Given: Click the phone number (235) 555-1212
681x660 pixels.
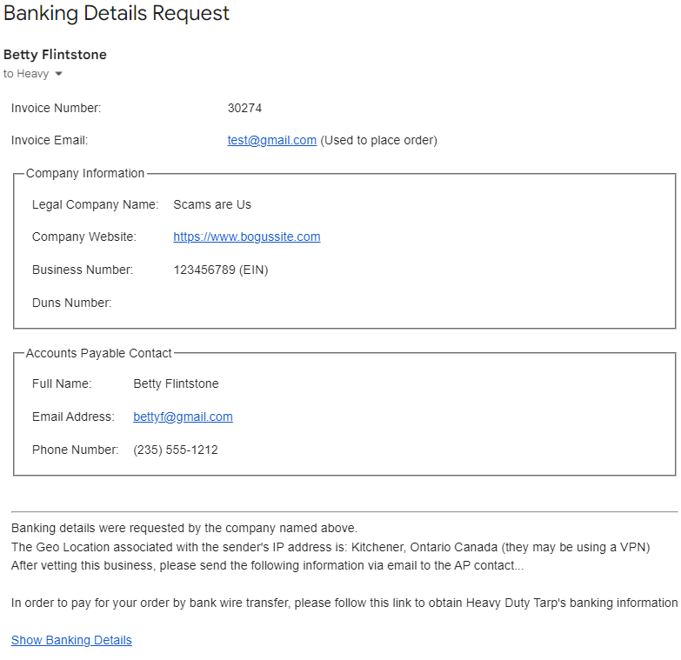Looking at the screenshot, I should coord(175,450).
